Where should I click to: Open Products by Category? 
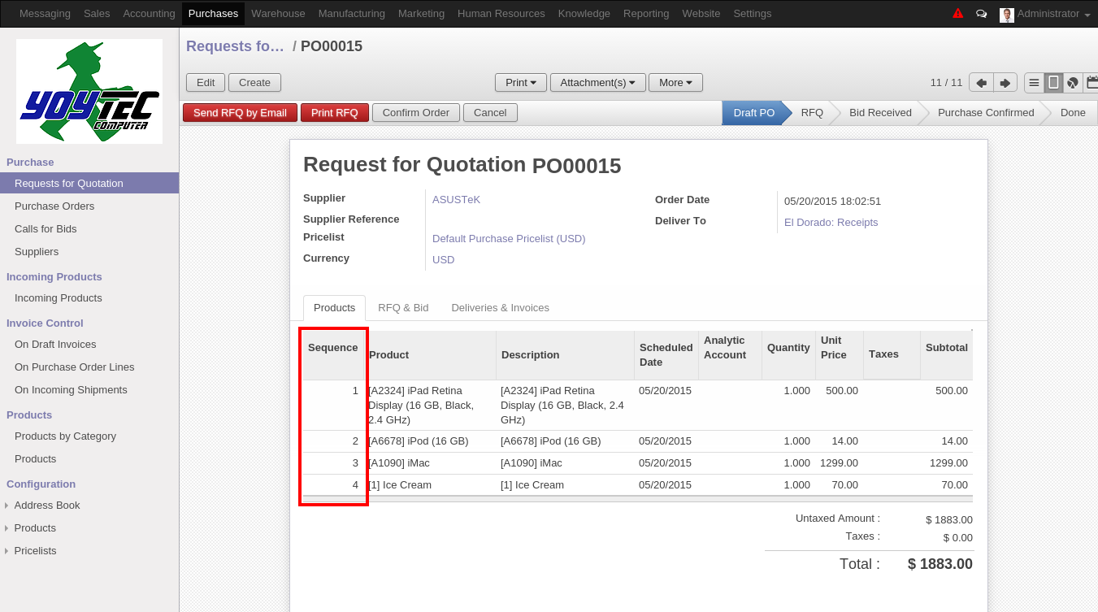(x=65, y=436)
